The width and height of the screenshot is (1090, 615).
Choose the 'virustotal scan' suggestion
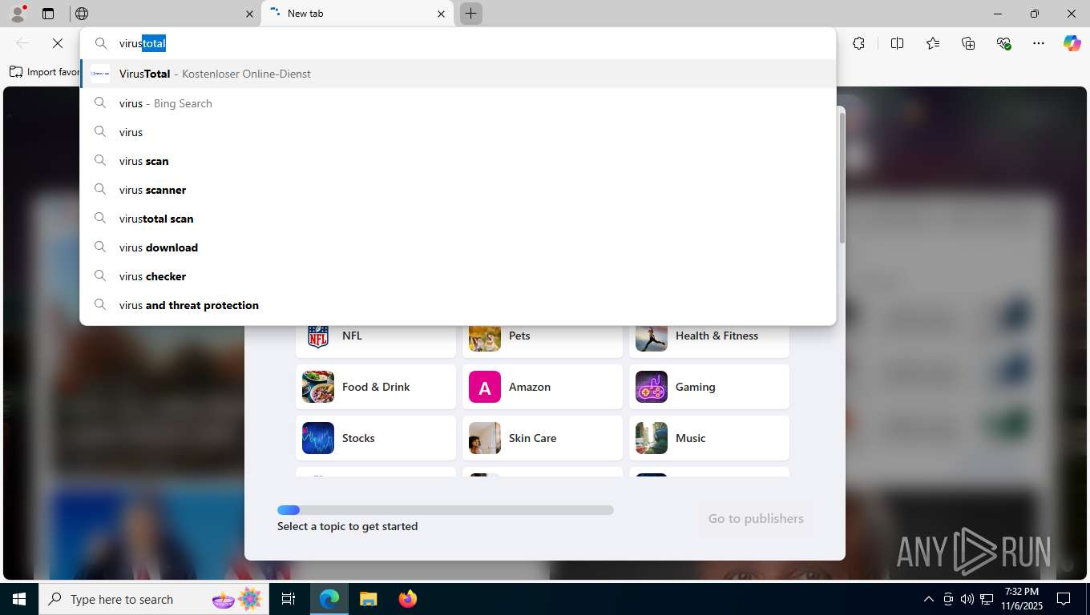tap(458, 219)
